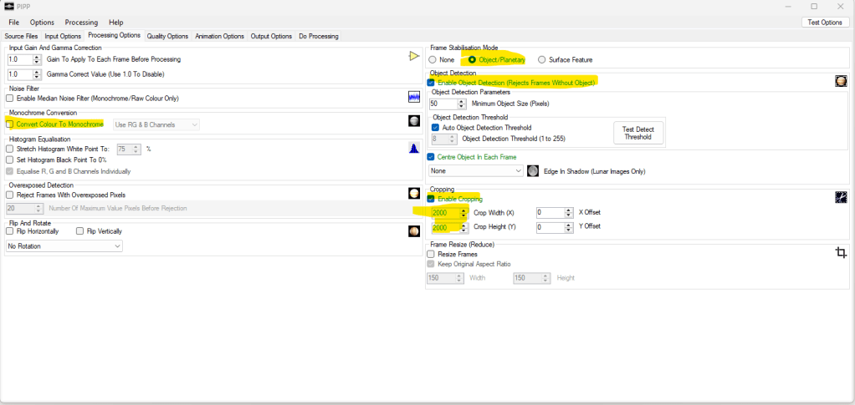Screen dimensions: 855x405
Task: Click the gain and gamma arrow icon
Action: click(413, 57)
